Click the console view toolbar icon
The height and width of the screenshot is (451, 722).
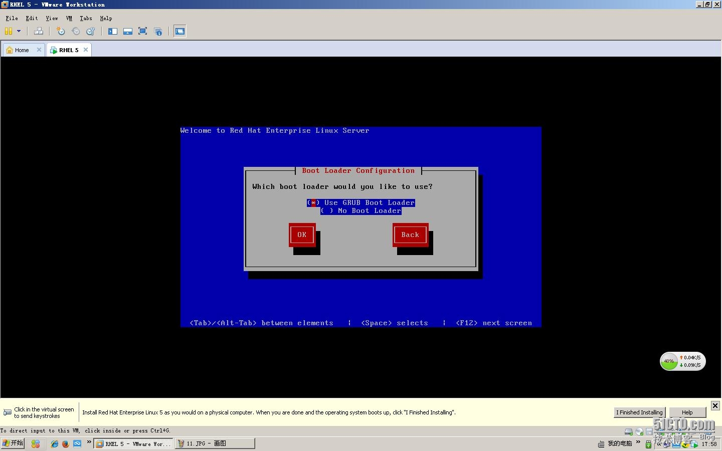tap(180, 31)
